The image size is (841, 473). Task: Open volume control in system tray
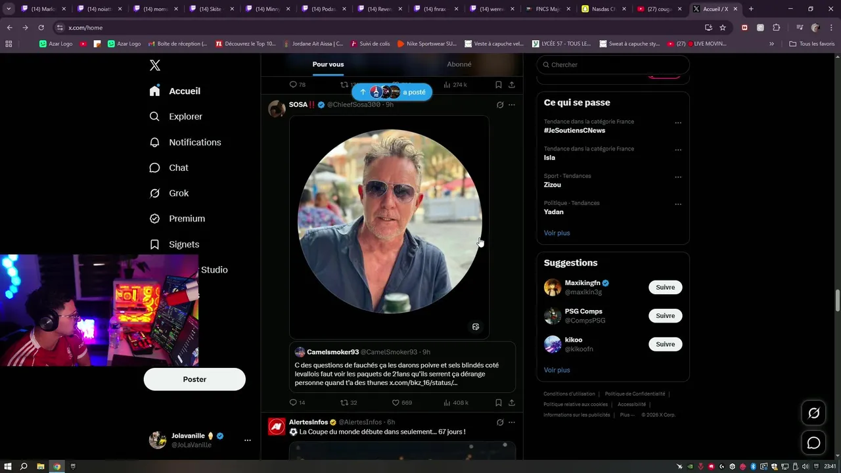point(805,466)
